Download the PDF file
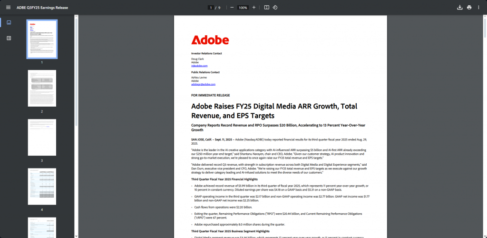 coord(460,8)
